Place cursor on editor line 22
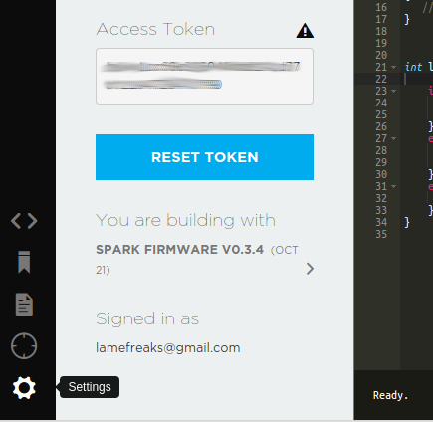 [x=419, y=79]
